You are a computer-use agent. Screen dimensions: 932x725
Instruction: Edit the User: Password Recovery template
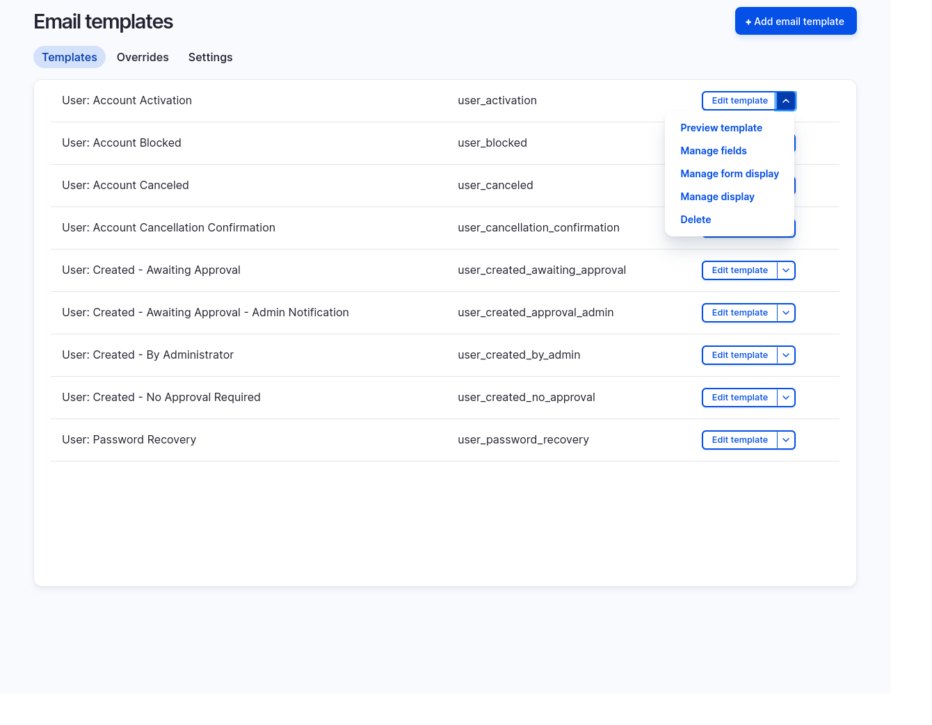point(739,440)
